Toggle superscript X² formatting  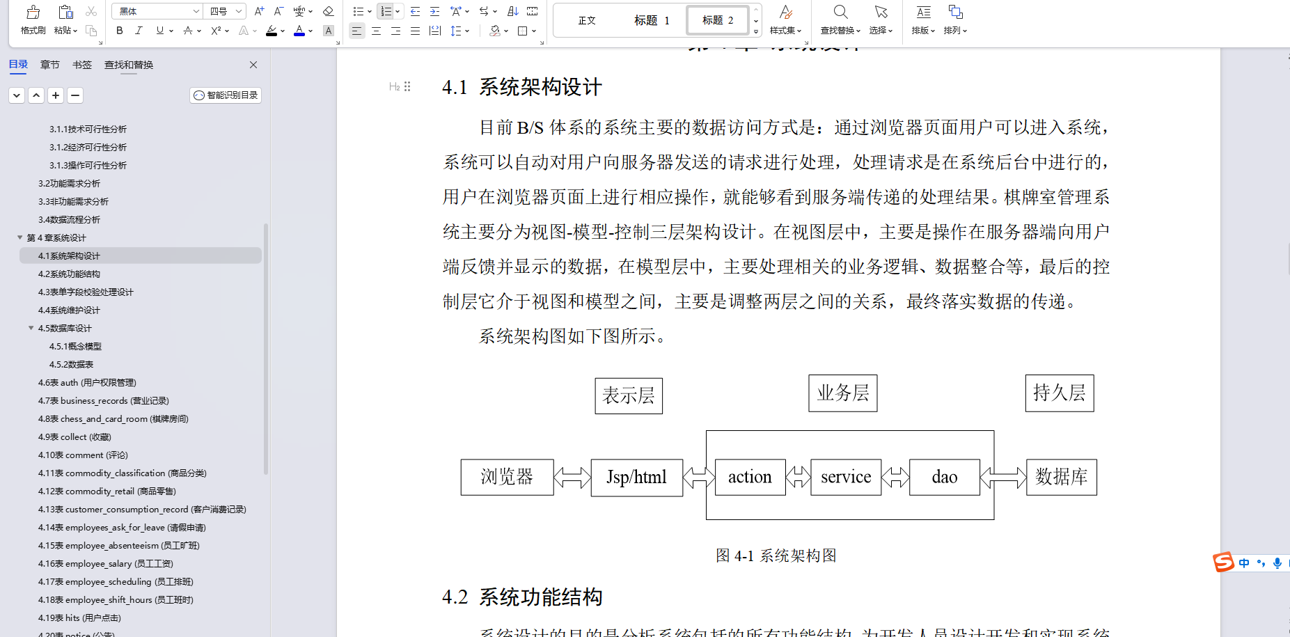click(x=216, y=31)
